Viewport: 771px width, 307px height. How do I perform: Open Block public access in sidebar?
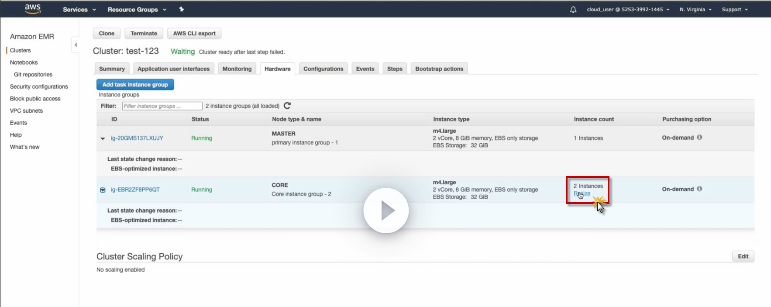[35, 99]
